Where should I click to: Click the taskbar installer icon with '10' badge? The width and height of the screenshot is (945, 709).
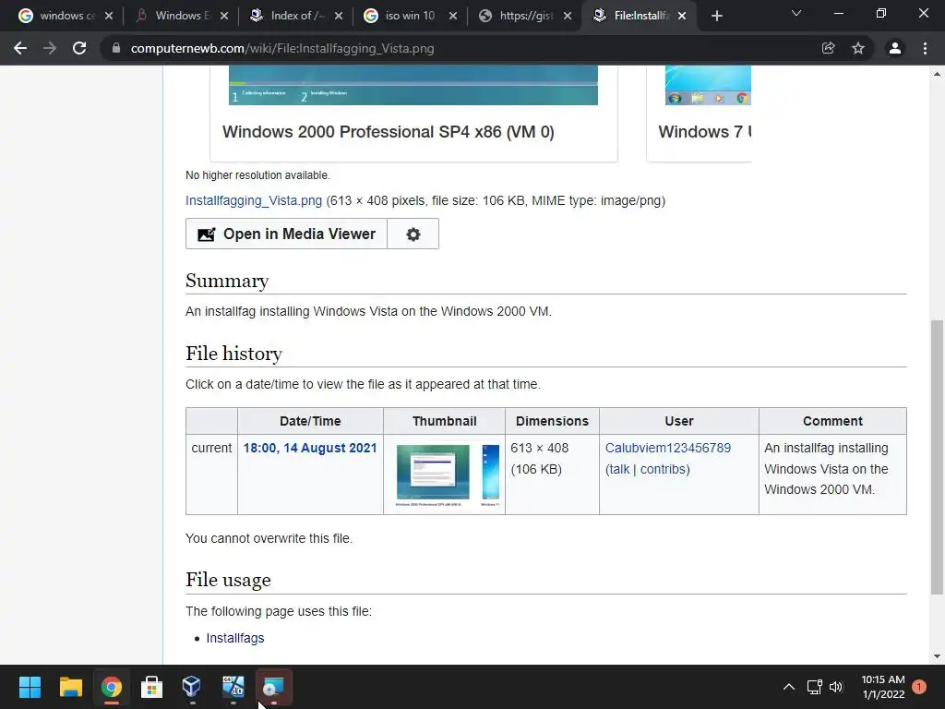click(233, 687)
